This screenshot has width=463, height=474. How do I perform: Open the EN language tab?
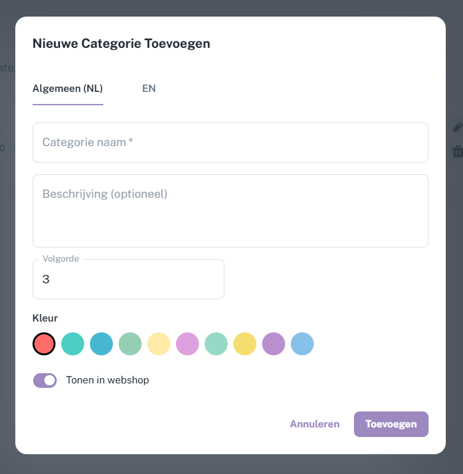click(x=149, y=89)
